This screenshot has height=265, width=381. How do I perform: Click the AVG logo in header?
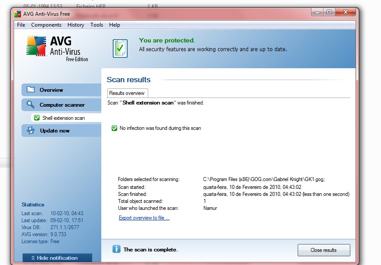pyautogui.click(x=57, y=49)
